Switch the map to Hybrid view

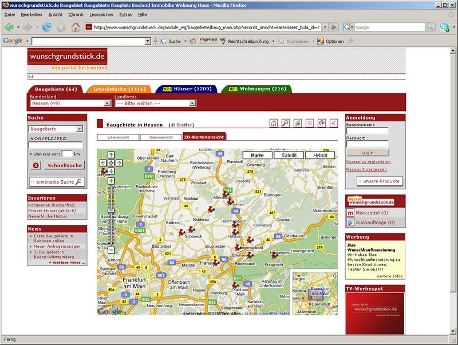(x=320, y=155)
